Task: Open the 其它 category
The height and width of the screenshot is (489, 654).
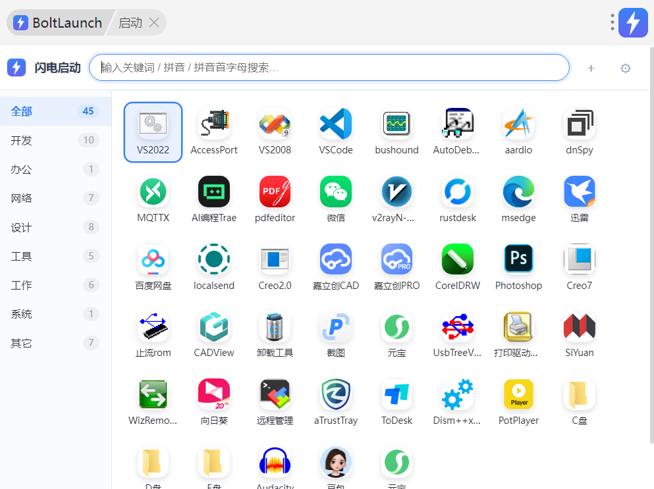Action: point(55,343)
